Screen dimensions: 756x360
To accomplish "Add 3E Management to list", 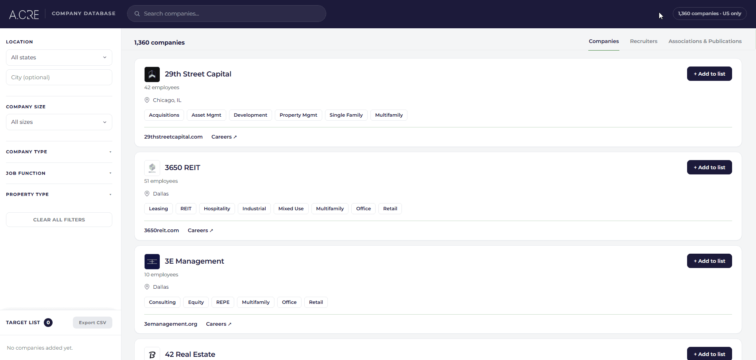I will pyautogui.click(x=709, y=261).
